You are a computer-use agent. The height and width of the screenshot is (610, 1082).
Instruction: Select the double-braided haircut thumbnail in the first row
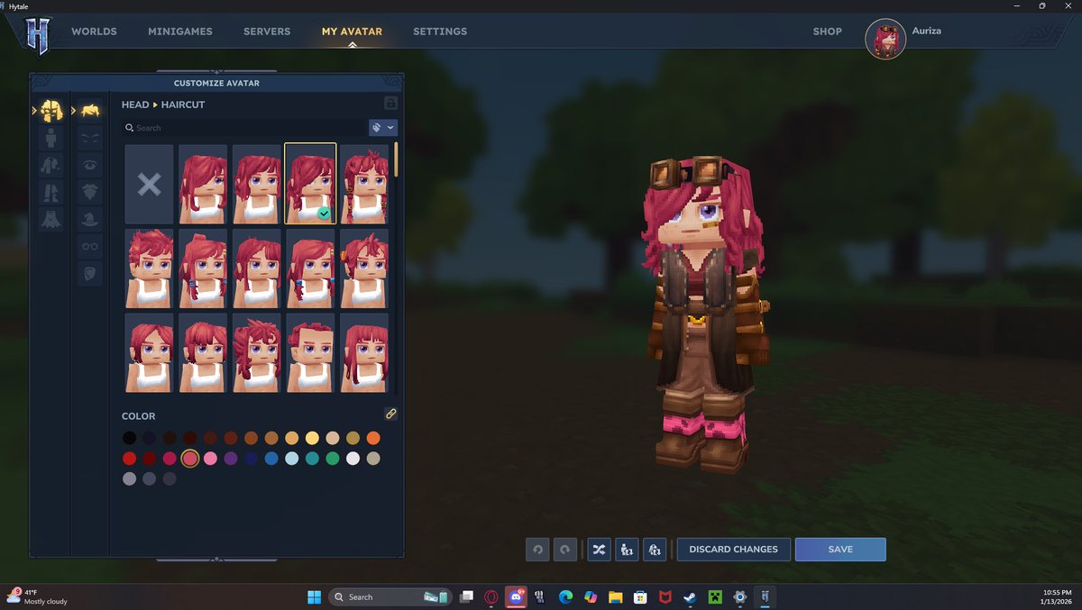click(364, 185)
